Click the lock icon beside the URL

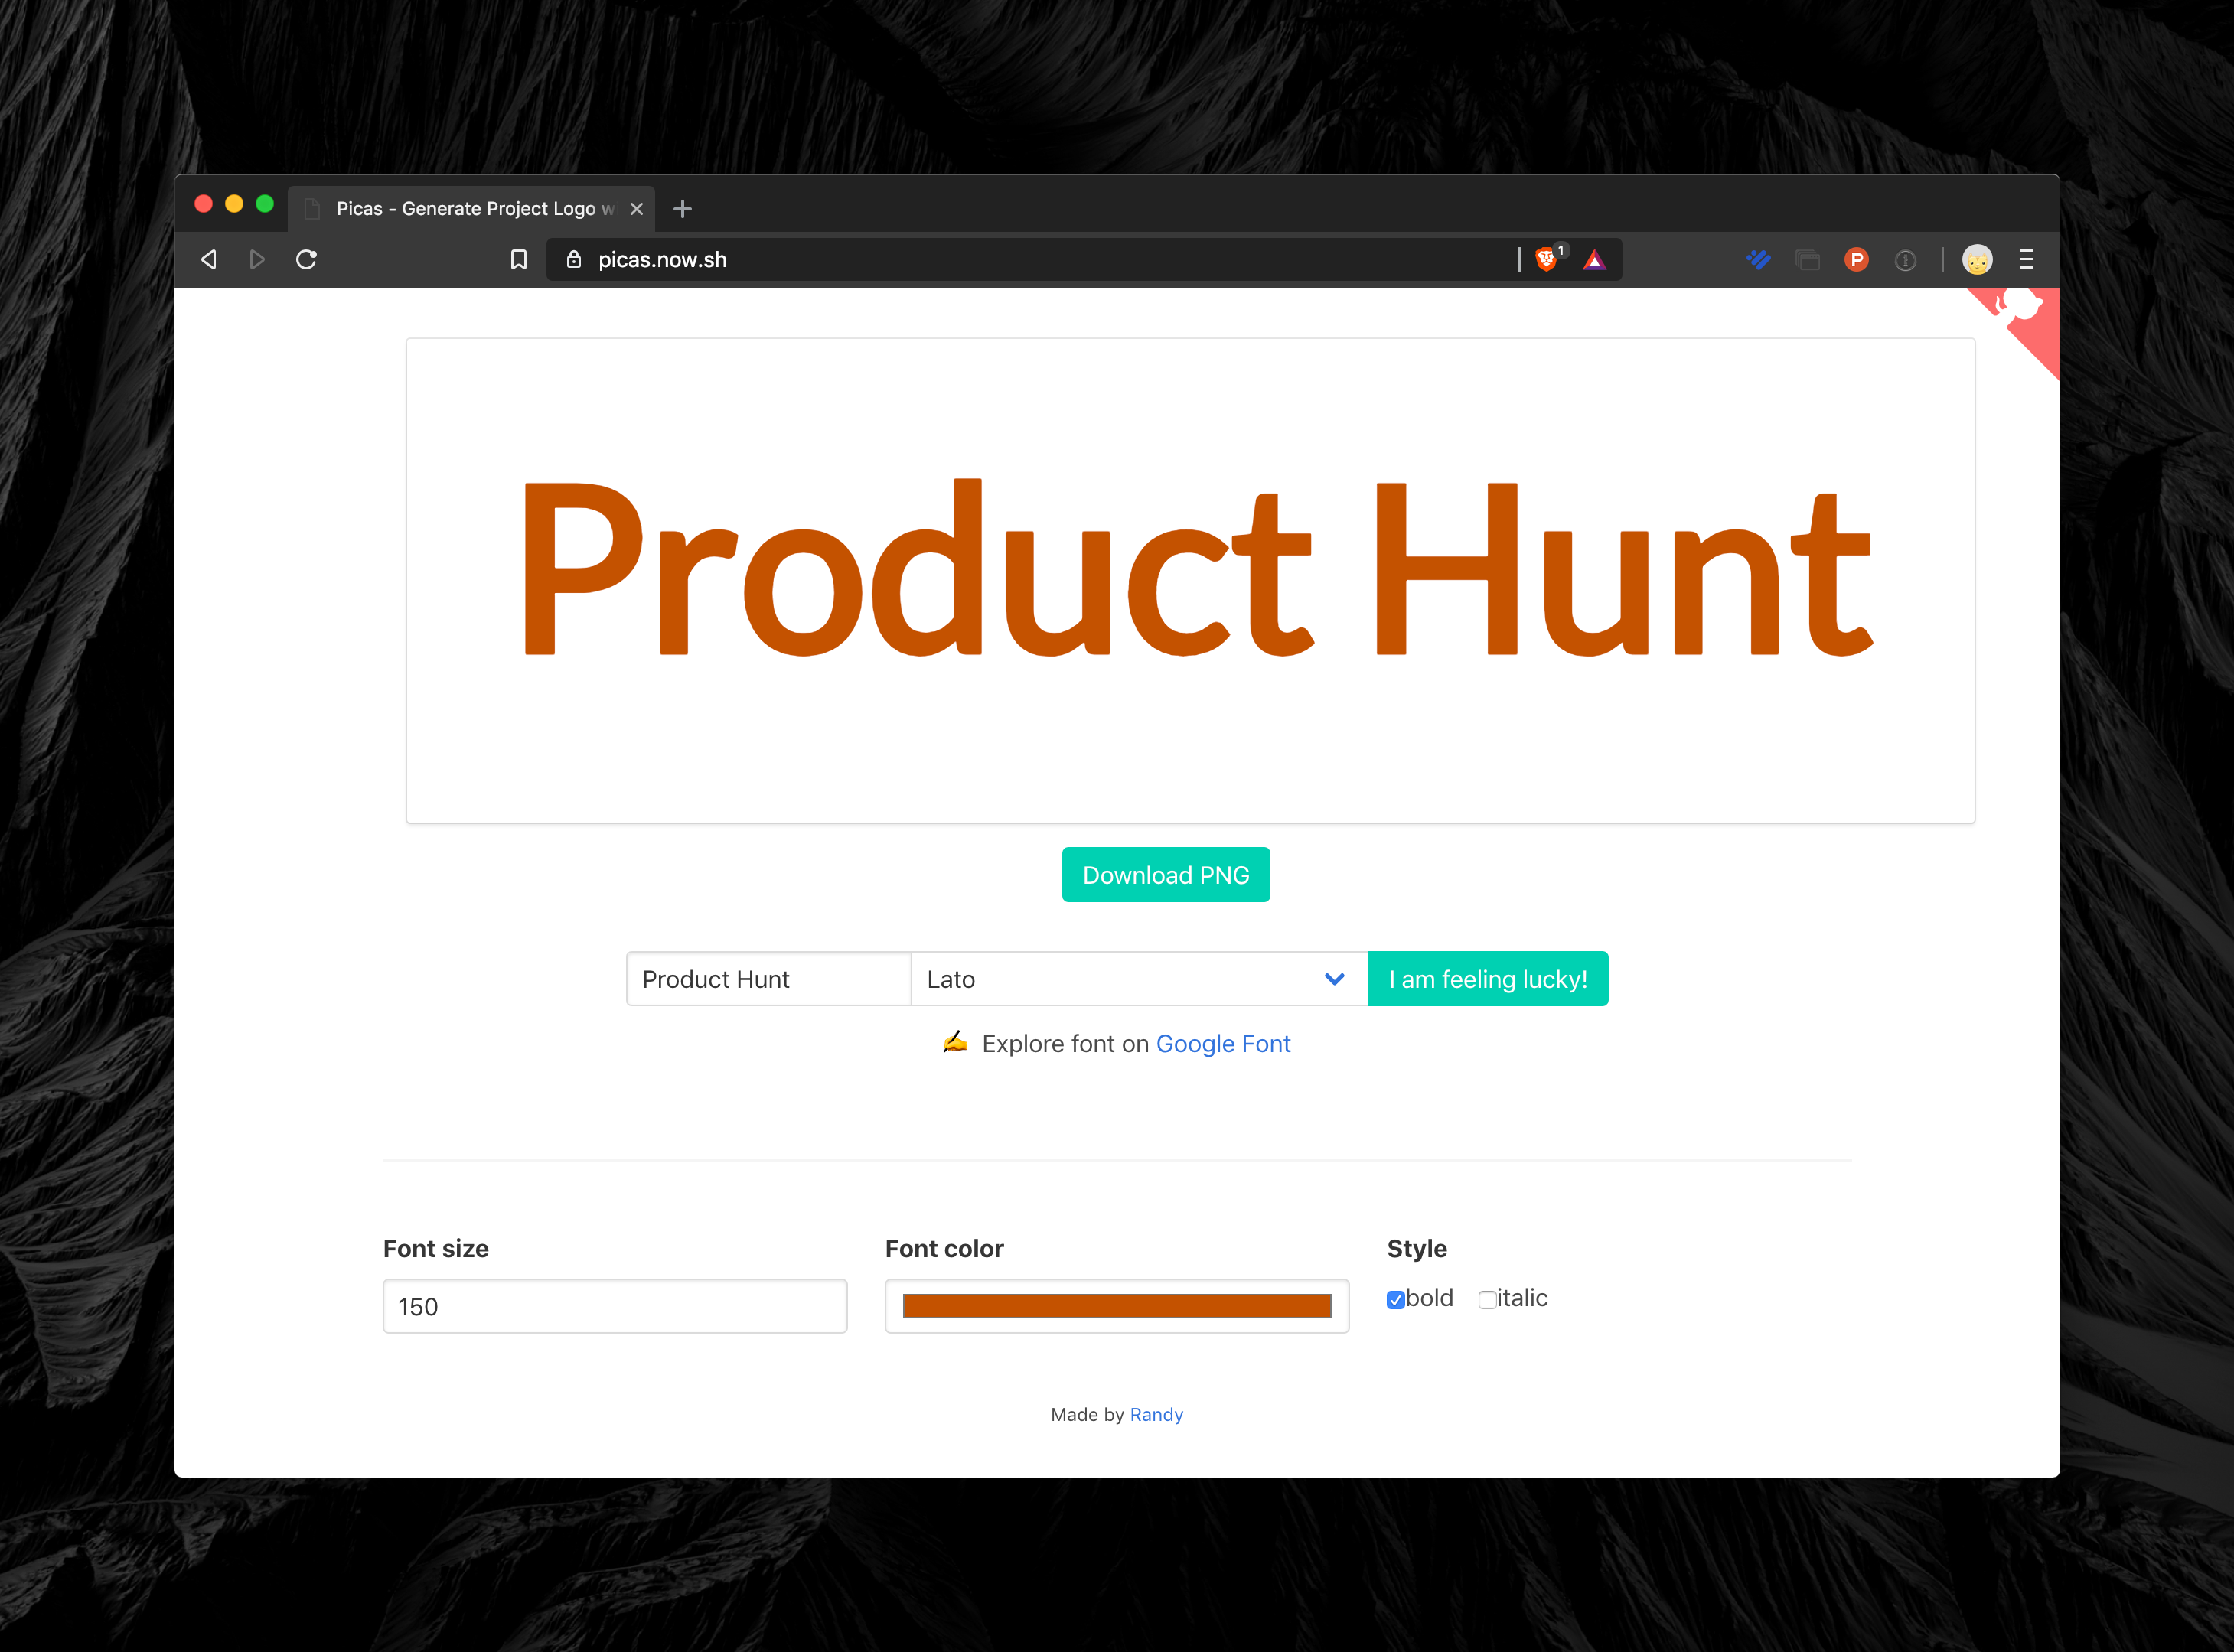pyautogui.click(x=574, y=259)
